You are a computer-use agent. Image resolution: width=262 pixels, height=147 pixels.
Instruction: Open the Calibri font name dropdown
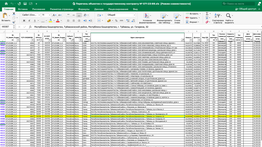click(x=39, y=15)
